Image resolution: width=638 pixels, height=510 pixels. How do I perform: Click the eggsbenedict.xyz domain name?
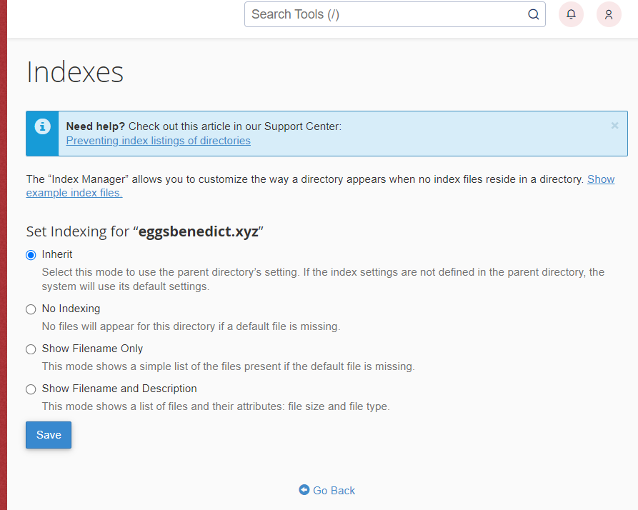198,231
